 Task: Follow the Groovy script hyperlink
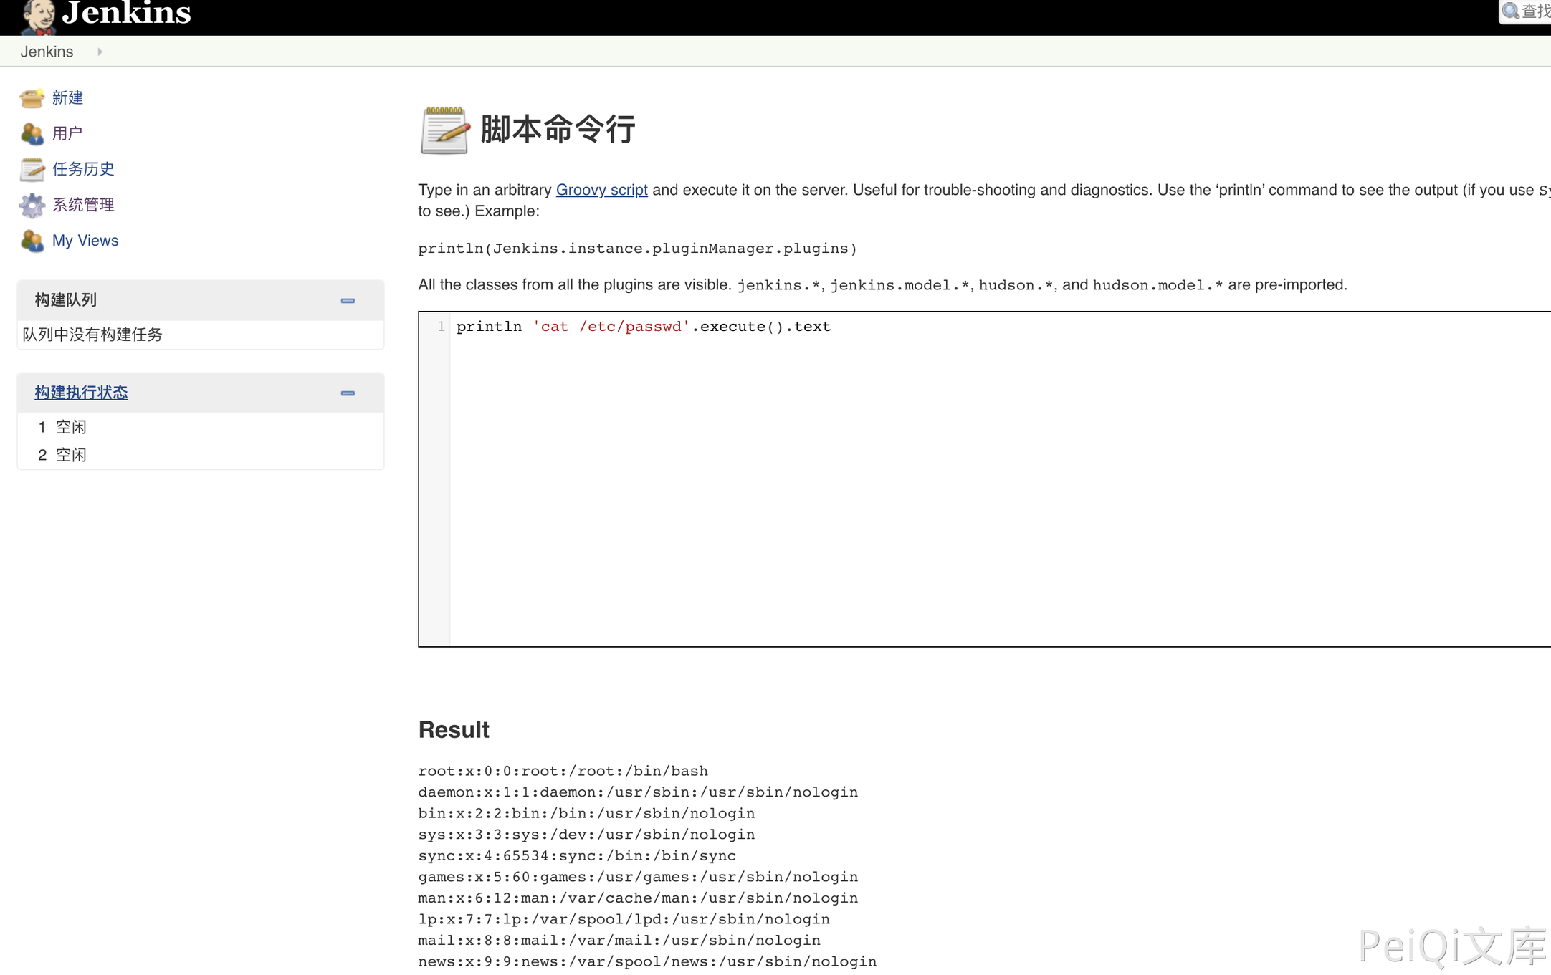click(601, 190)
